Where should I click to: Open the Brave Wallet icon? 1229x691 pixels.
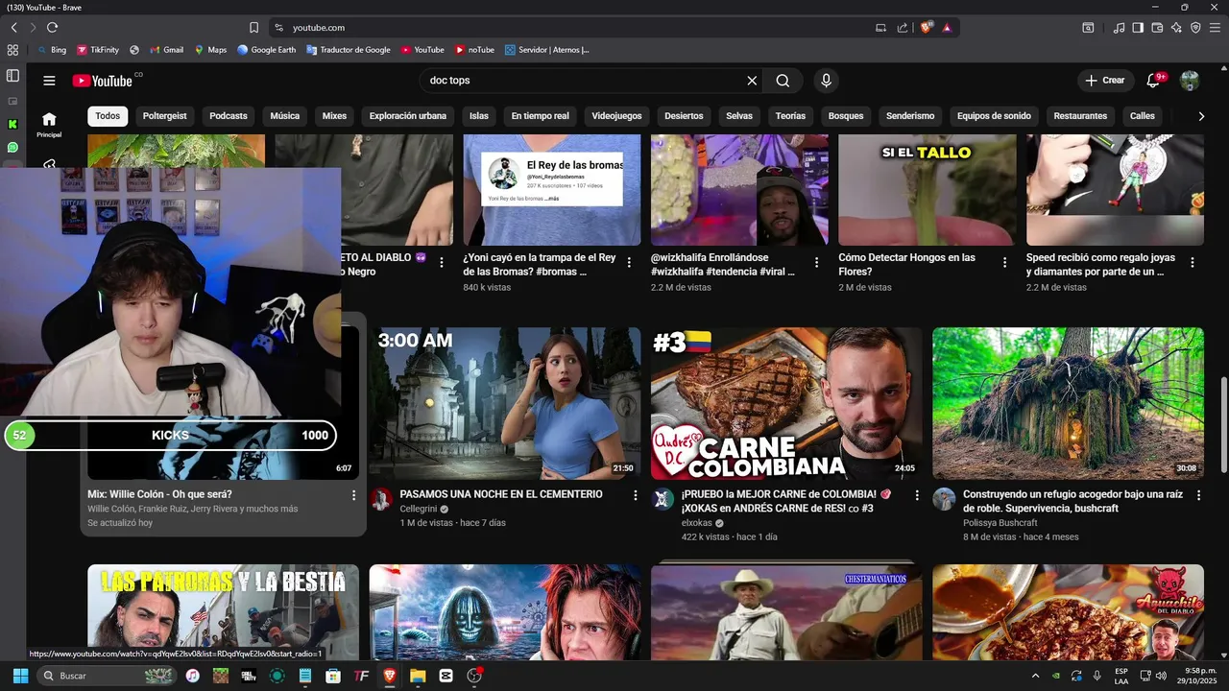click(x=1157, y=28)
